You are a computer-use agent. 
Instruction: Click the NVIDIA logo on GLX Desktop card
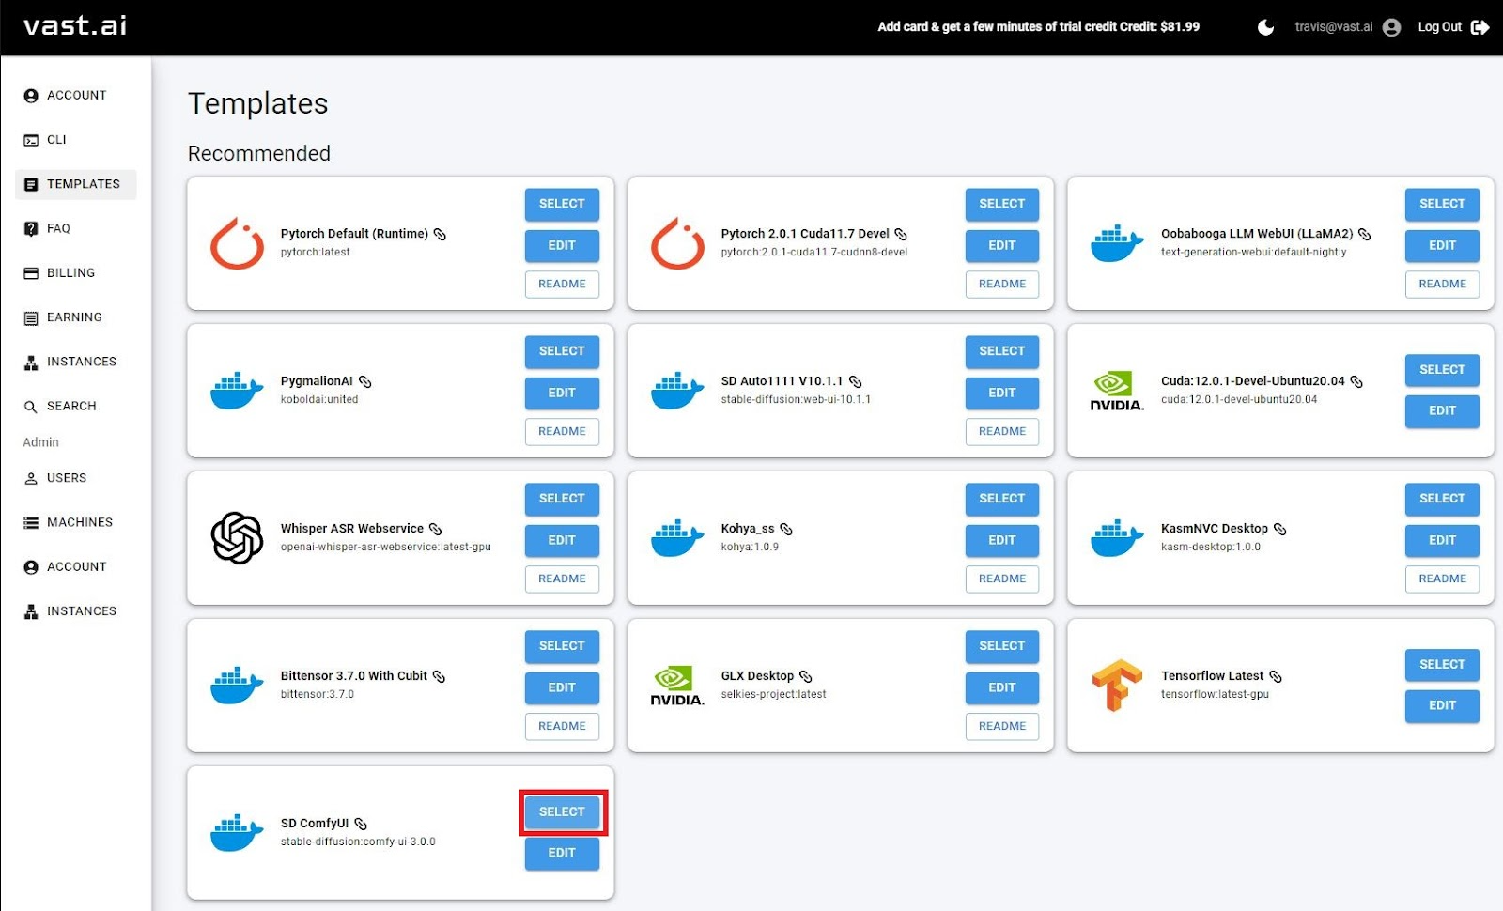point(677,686)
